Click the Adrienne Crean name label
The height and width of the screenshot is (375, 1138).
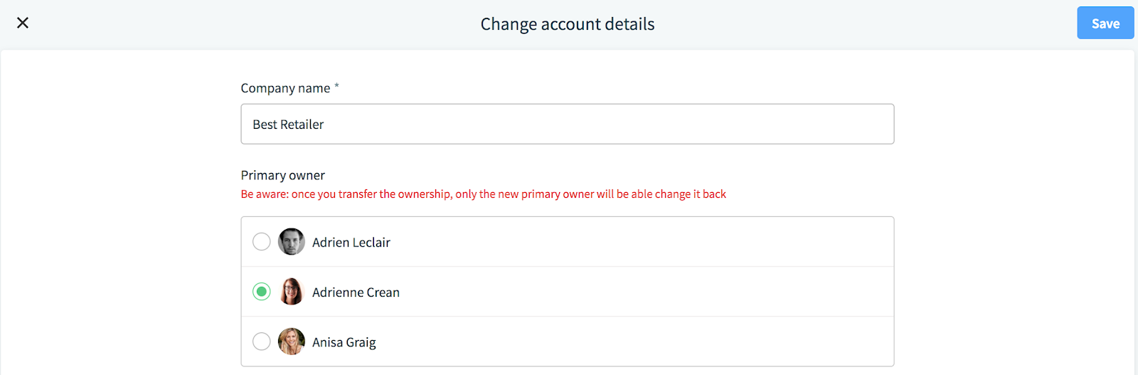coord(356,292)
